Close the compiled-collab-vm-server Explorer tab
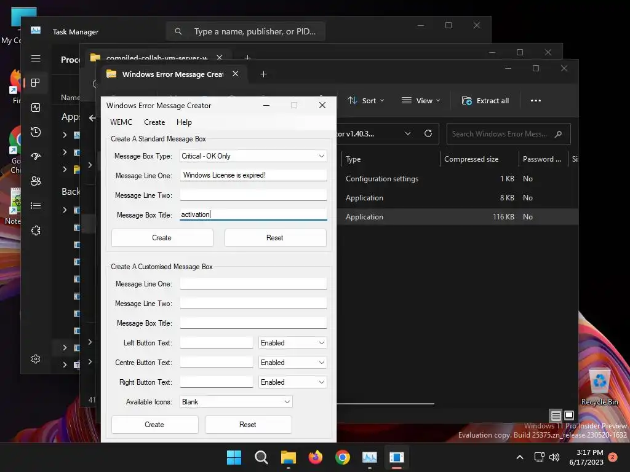The width and height of the screenshot is (630, 472). (220, 57)
